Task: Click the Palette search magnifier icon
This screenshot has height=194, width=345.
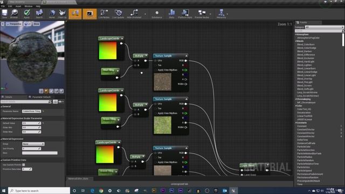Action: (343, 31)
